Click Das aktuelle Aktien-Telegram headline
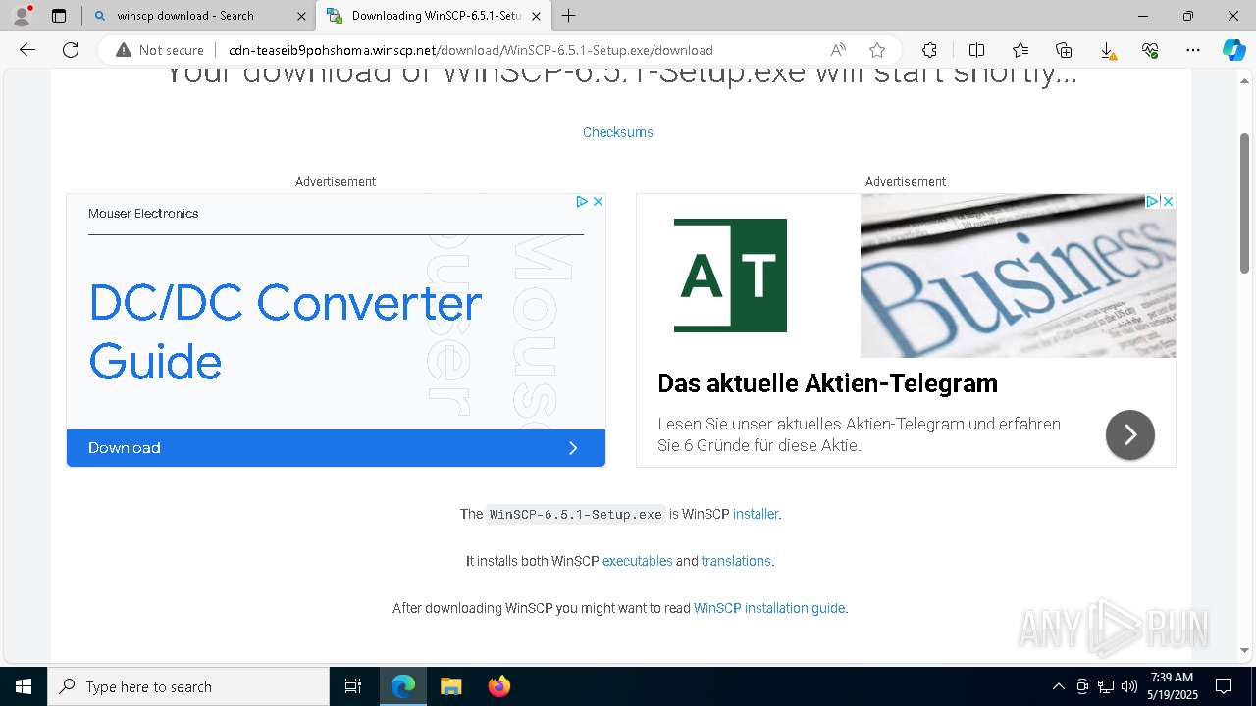 827,383
